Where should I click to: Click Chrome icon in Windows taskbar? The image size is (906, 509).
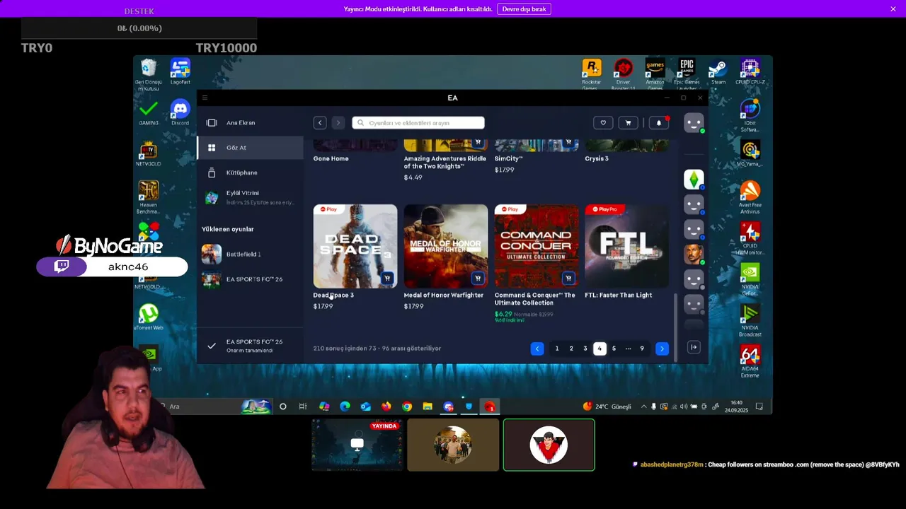coord(407,406)
